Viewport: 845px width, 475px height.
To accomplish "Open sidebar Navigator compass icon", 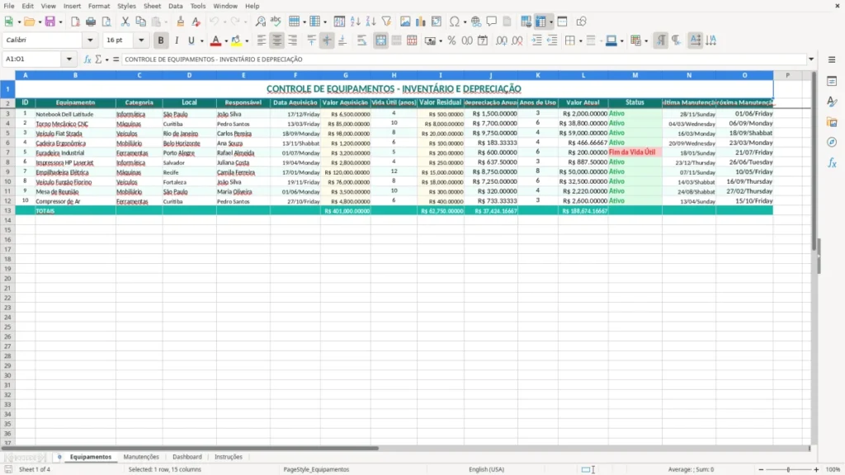I will (832, 142).
